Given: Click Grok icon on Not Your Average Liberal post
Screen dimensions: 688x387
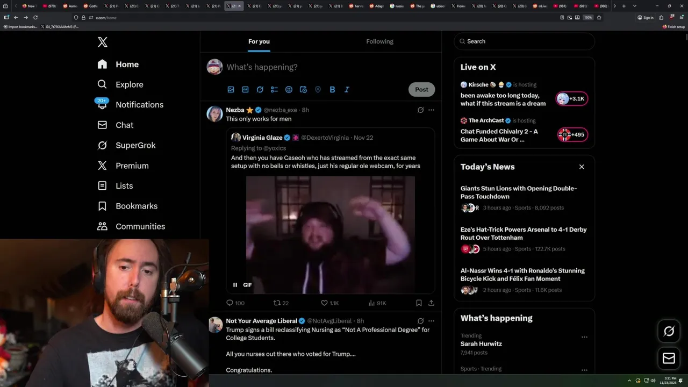Looking at the screenshot, I should coord(420,321).
